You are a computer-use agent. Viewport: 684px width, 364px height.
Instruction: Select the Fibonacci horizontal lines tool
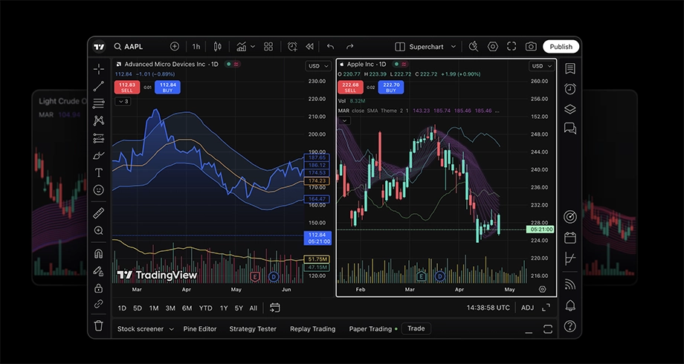[99, 103]
